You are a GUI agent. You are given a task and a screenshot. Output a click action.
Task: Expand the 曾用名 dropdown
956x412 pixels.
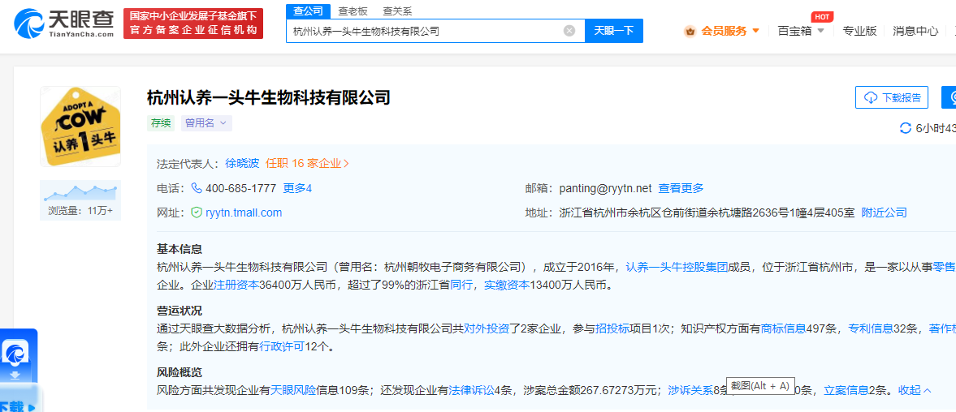(206, 123)
